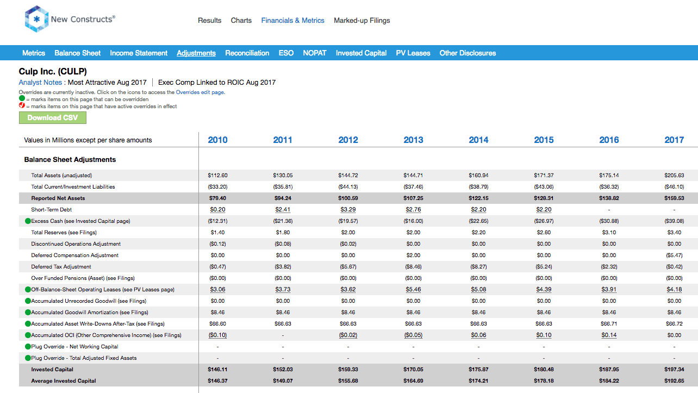Screen dimensions: 698x393
Task: Click the red checkmark legend icon for active overrides
Action: click(x=22, y=106)
